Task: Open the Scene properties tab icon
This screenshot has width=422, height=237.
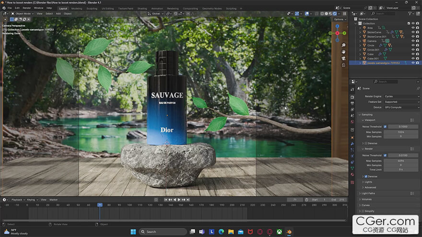Action: [352, 115]
